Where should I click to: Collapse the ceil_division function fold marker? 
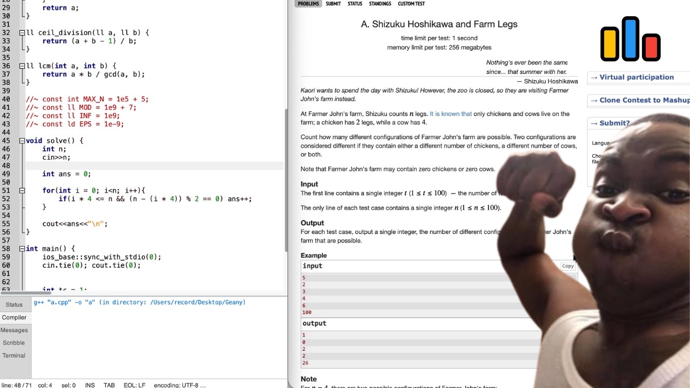tap(22, 33)
